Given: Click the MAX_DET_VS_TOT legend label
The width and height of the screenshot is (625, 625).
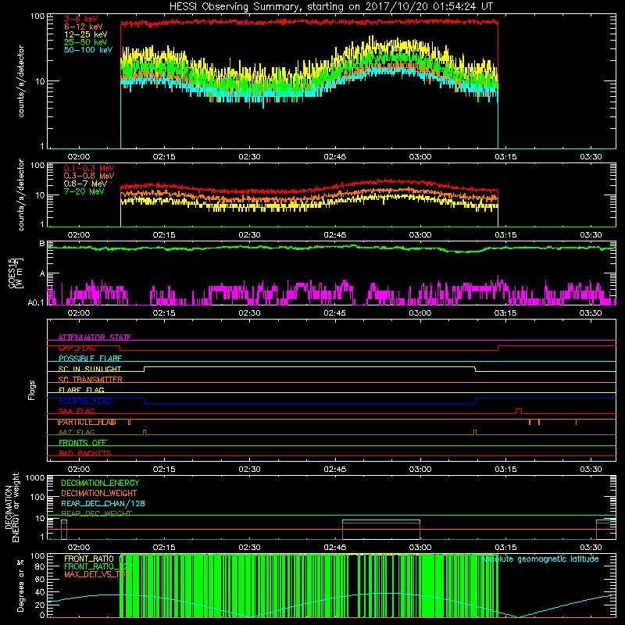Looking at the screenshot, I should click(x=97, y=574).
